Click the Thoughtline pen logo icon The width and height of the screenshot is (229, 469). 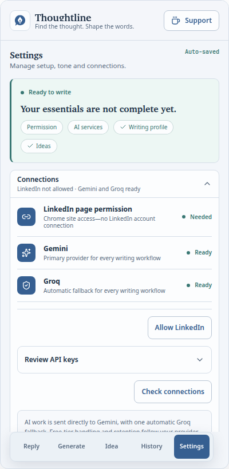click(x=20, y=21)
